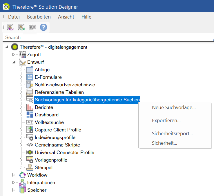Expand the Ablage node arrow
The image size is (214, 196).
(21, 69)
